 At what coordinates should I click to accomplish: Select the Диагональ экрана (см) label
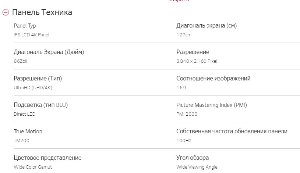pos(206,26)
